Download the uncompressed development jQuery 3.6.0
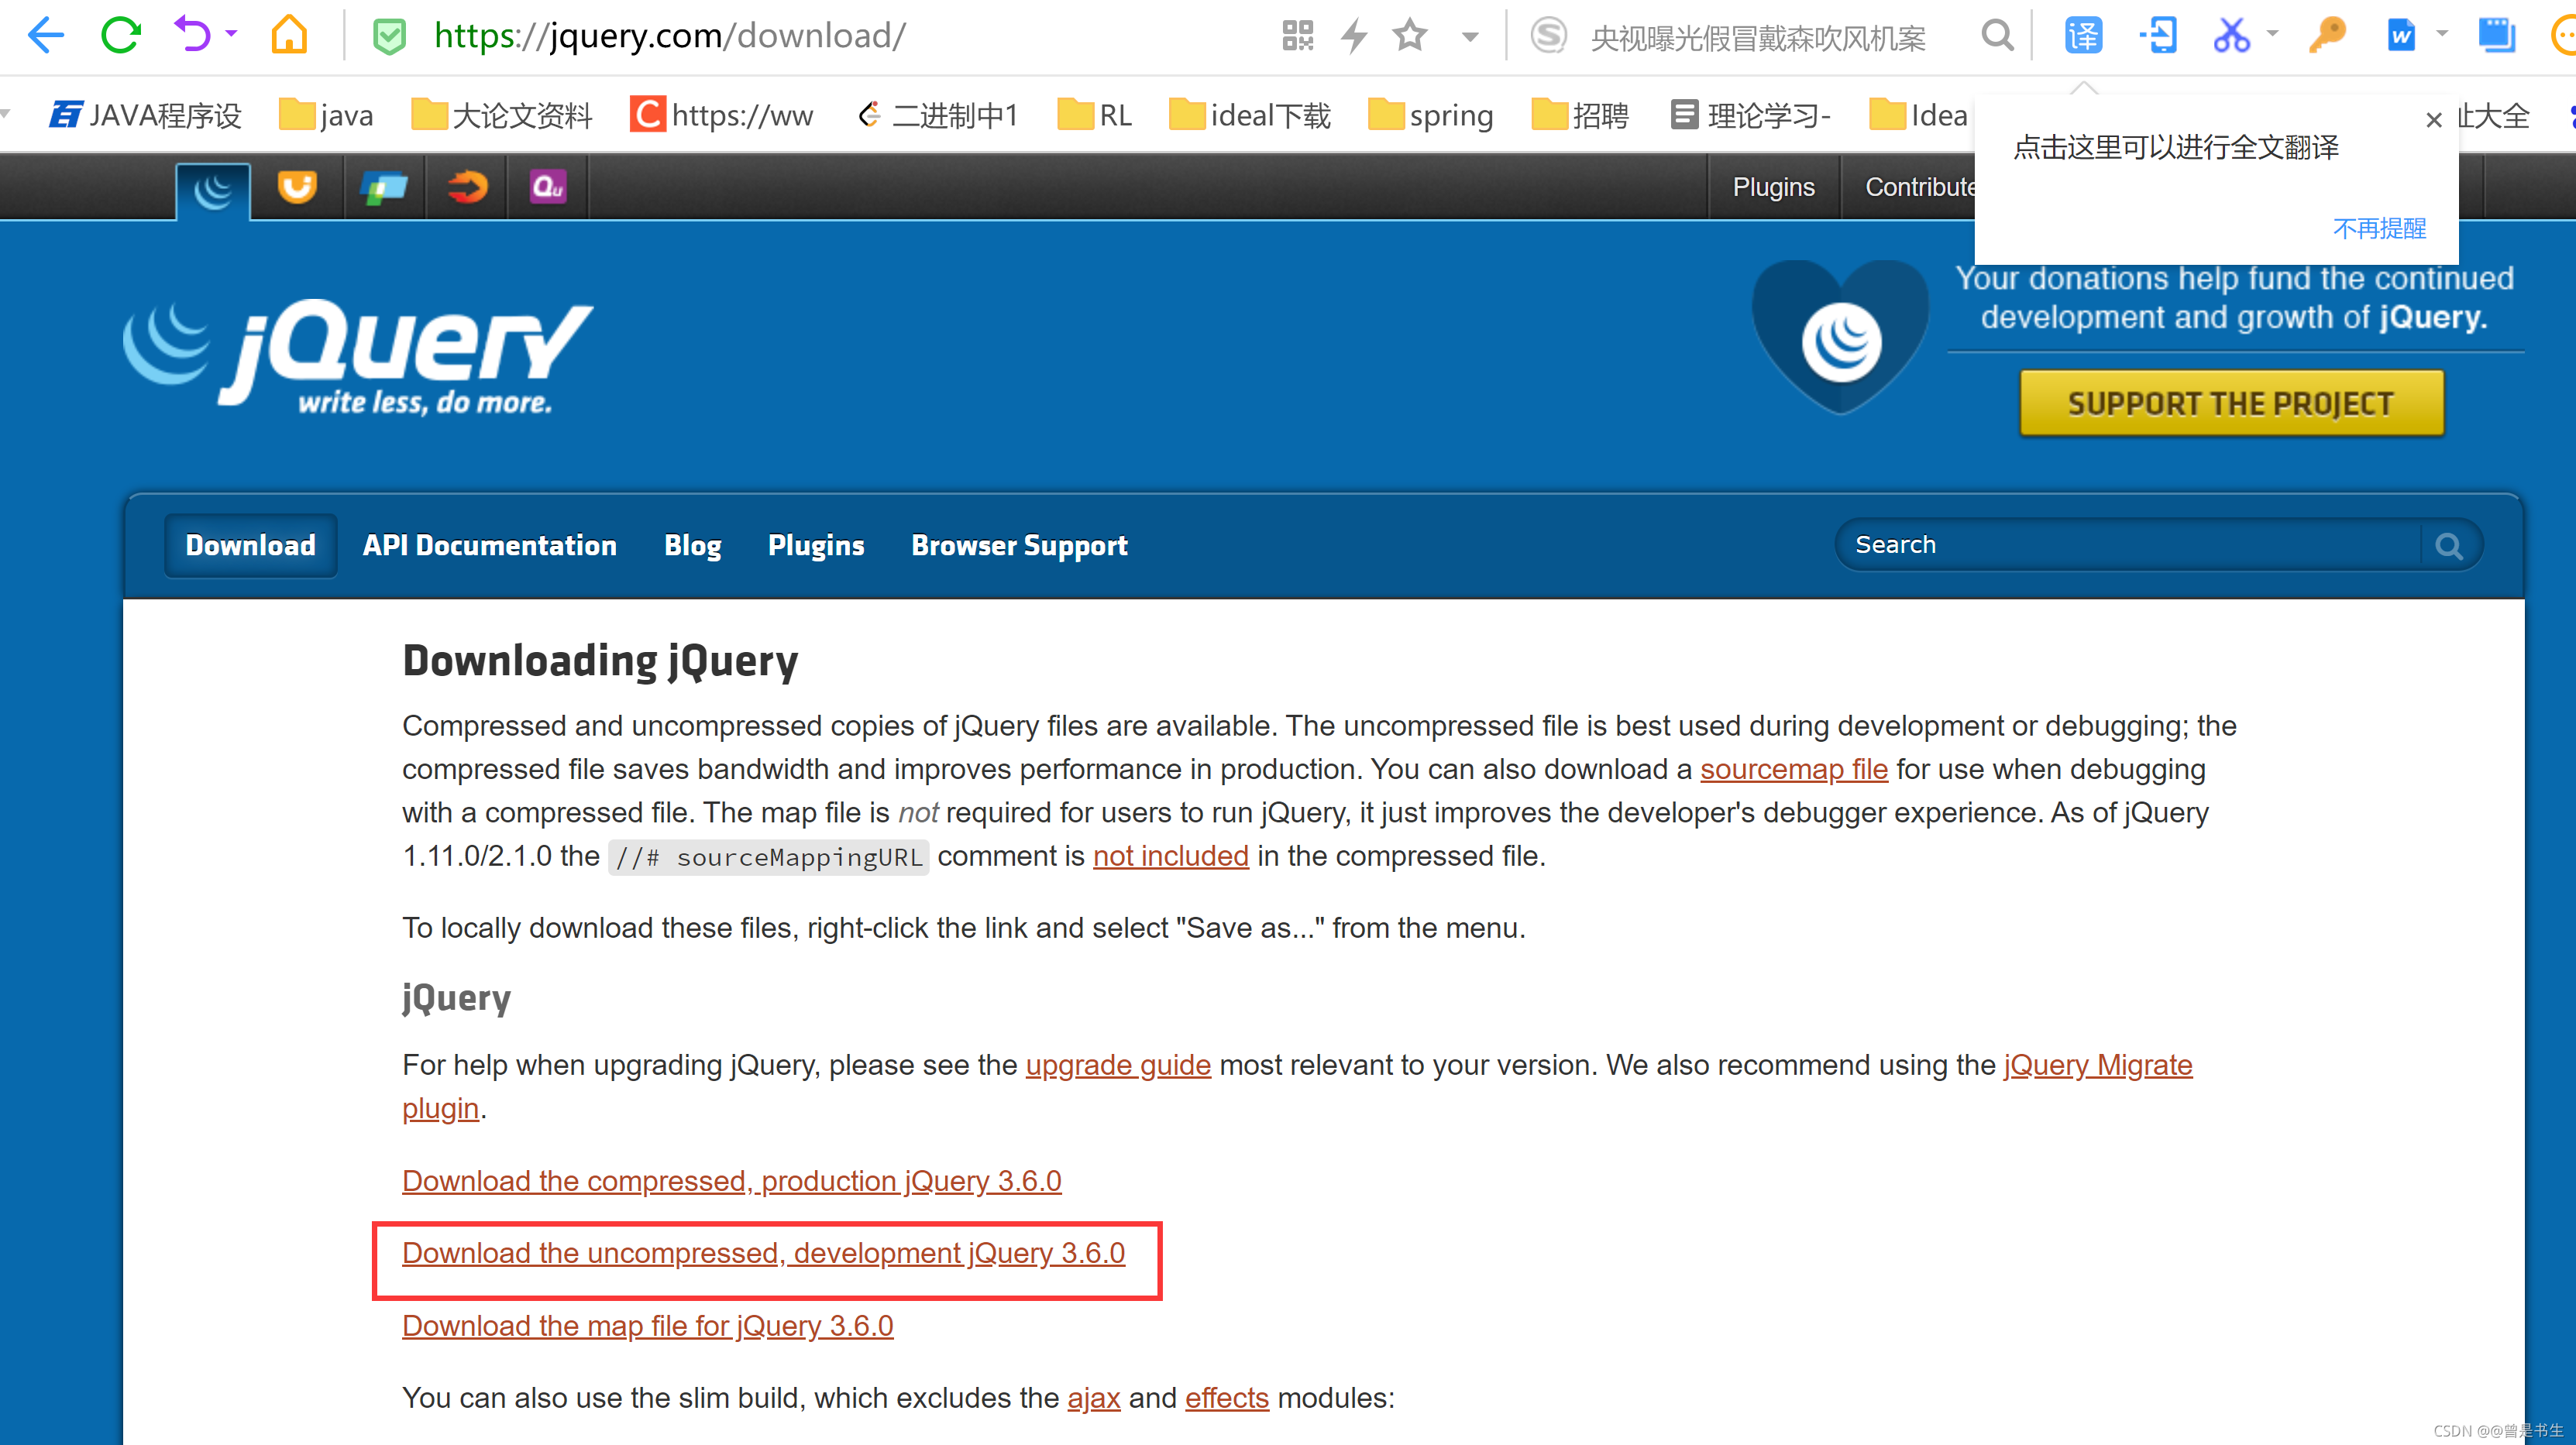Image resolution: width=2576 pixels, height=1445 pixels. tap(763, 1253)
